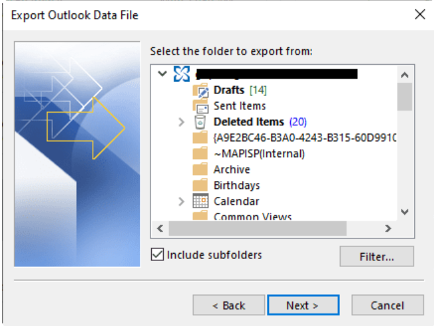The height and width of the screenshot is (326, 434).
Task: Click the Calendar grid icon
Action: [200, 201]
